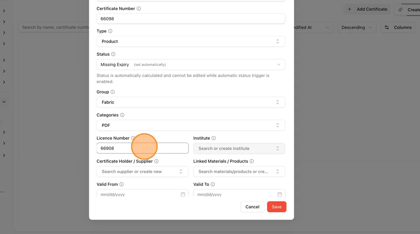Open the supplier search dropdown
The image size is (420, 234).
(x=142, y=172)
